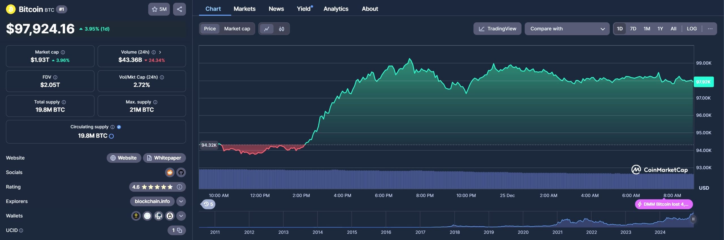Click the volume bars below price chart
Image resolution: width=724 pixels, height=240 pixels.
click(x=446, y=179)
